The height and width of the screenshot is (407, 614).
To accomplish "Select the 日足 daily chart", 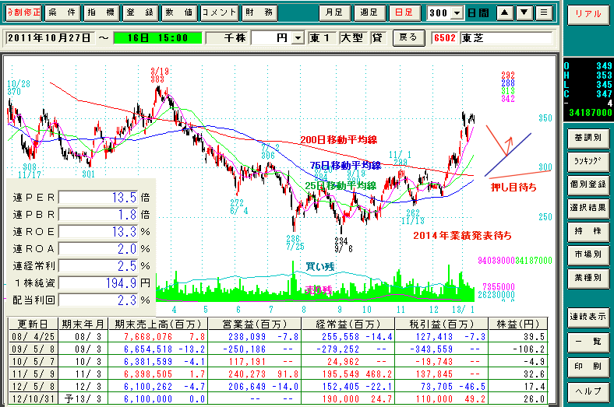I will 404,12.
